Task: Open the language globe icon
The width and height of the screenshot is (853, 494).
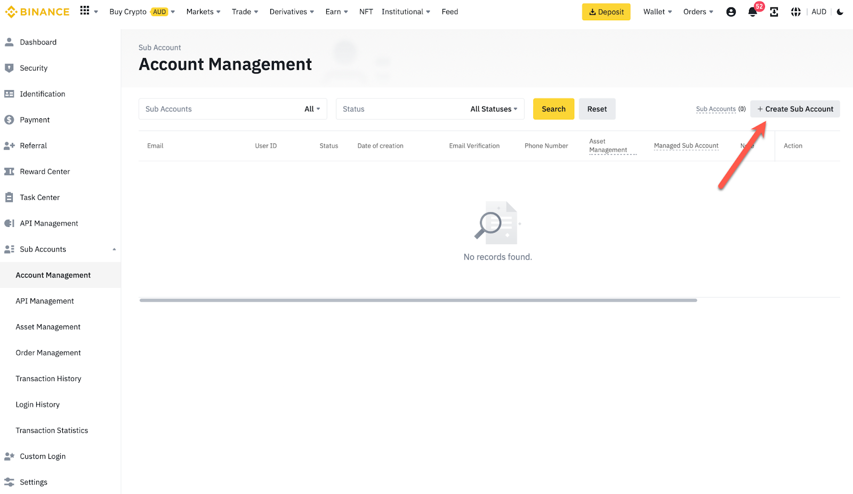Action: click(795, 12)
